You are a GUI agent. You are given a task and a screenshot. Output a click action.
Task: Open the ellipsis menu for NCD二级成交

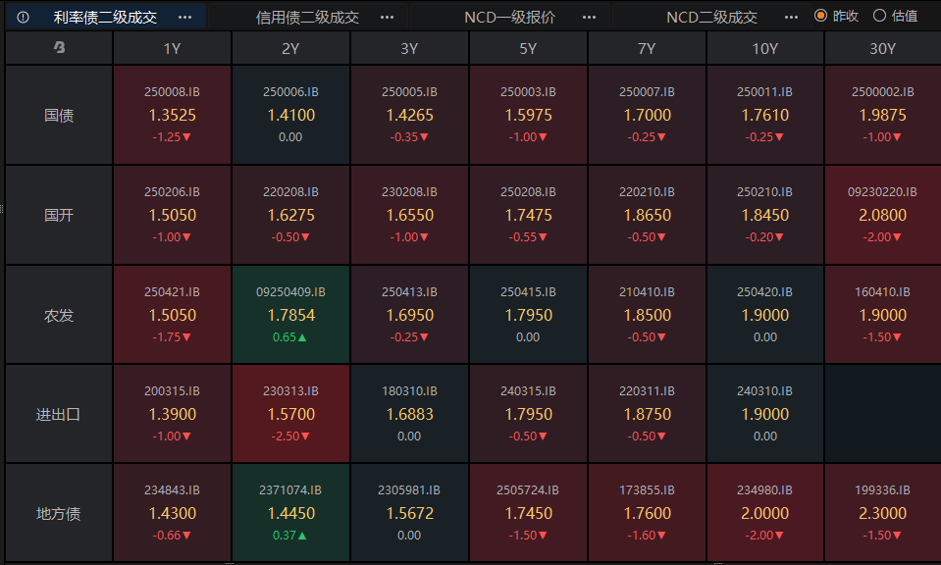coord(791,17)
